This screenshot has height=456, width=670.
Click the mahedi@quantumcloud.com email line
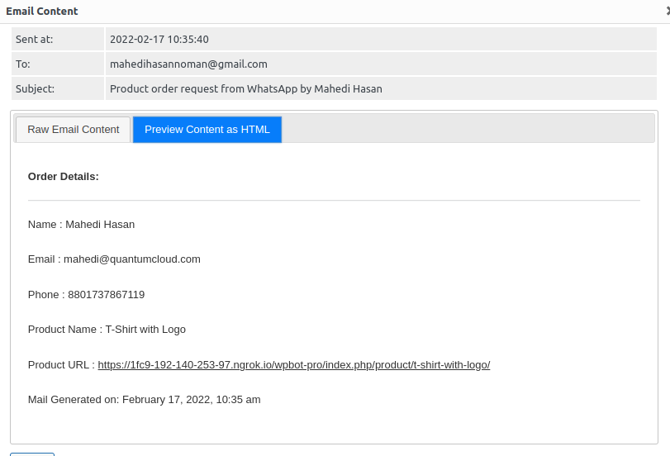click(114, 259)
